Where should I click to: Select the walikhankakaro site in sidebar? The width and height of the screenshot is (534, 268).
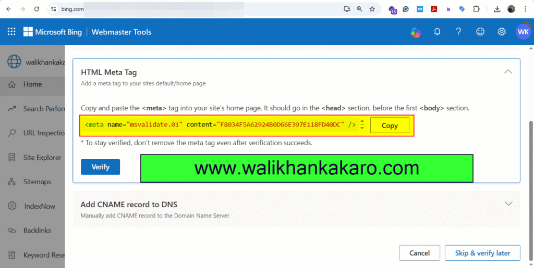[x=36, y=62]
